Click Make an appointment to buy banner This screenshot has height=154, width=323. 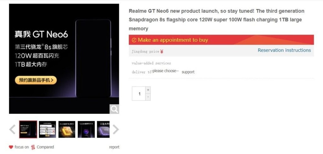point(221,40)
